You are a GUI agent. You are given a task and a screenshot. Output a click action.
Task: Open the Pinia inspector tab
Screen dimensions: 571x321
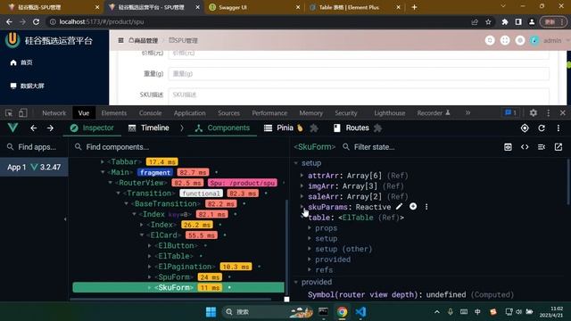click(284, 128)
